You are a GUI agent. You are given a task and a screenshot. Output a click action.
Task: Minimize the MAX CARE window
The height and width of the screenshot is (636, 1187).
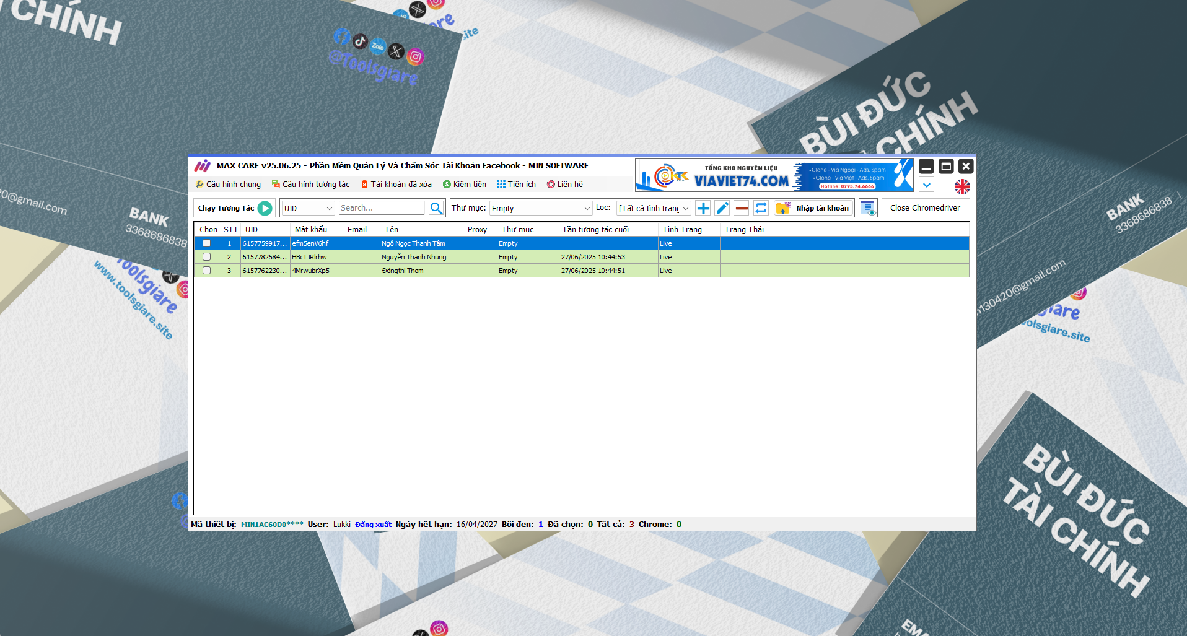[926, 166]
